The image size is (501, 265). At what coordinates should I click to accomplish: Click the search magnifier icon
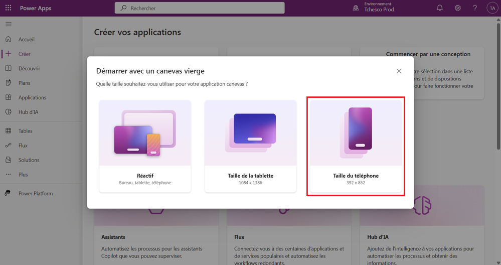(123, 8)
